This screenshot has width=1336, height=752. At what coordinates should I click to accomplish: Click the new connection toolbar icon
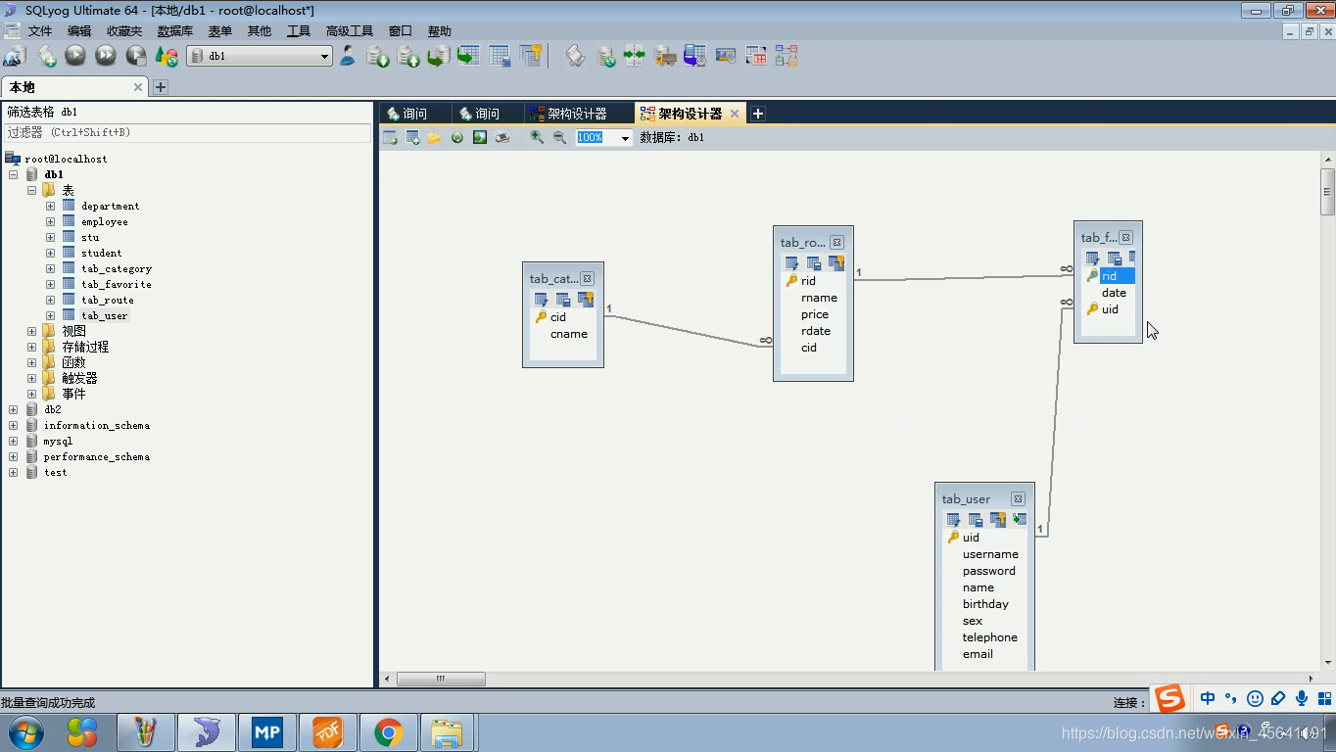(15, 56)
